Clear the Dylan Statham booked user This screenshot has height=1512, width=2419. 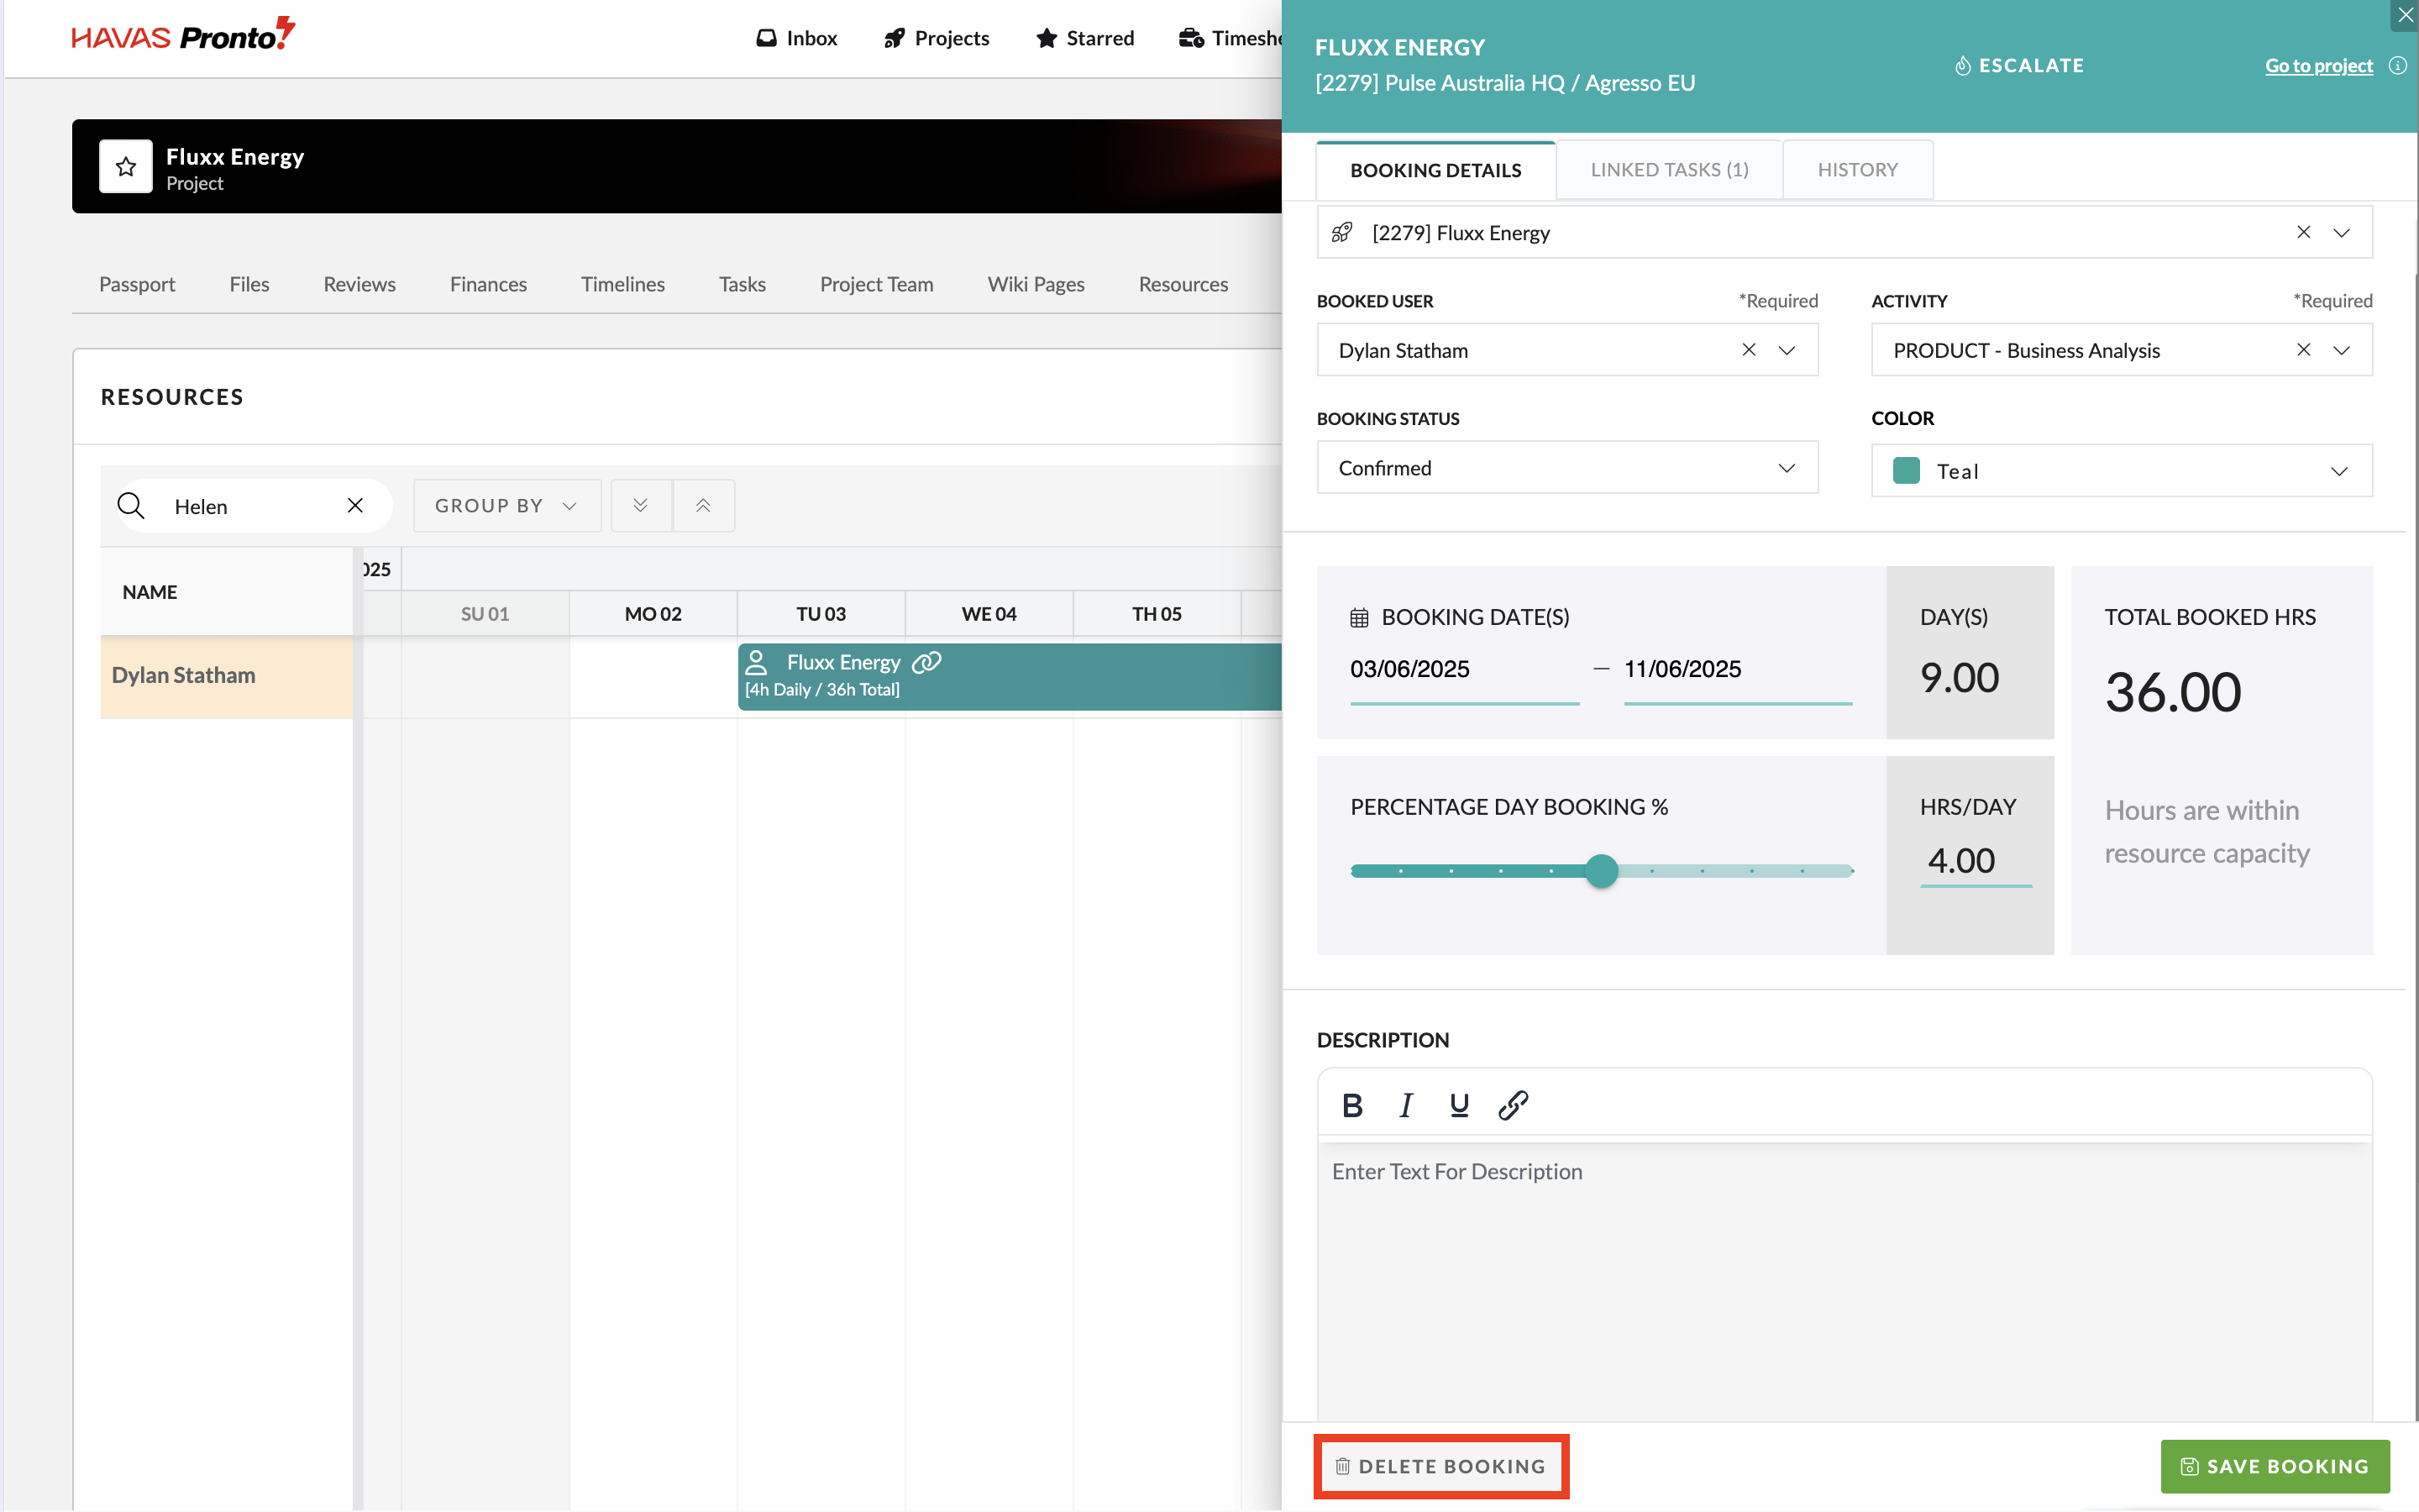(1748, 350)
